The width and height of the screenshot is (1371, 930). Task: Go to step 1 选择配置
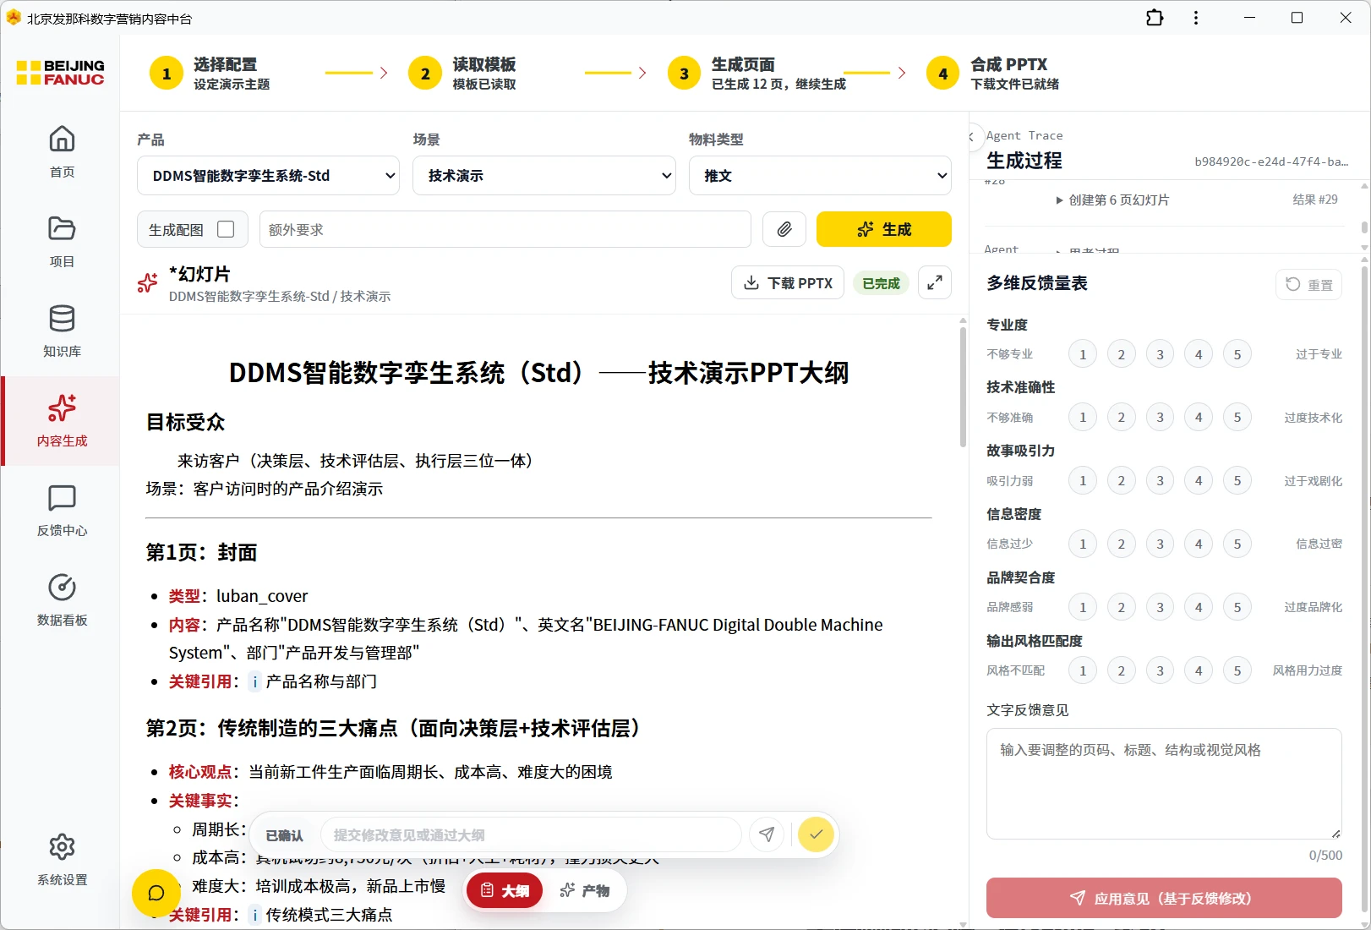(x=211, y=74)
